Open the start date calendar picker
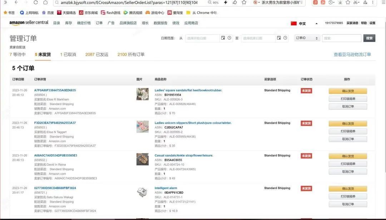Image resolution: width=386 pixels, height=220 pixels. [223, 38]
